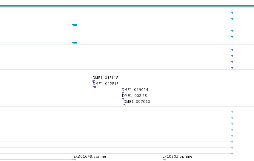254x161 pixels.
Task: Select the DME1-015L18 feature label
Action: pyautogui.click(x=105, y=78)
